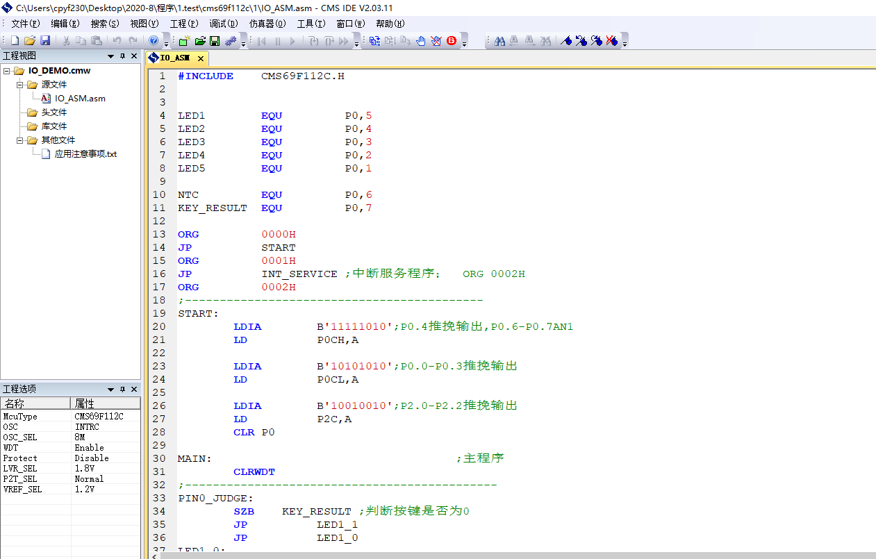Screen dimensions: 876x559
Task: Pin the 工程选项 panel
Action: 122,390
